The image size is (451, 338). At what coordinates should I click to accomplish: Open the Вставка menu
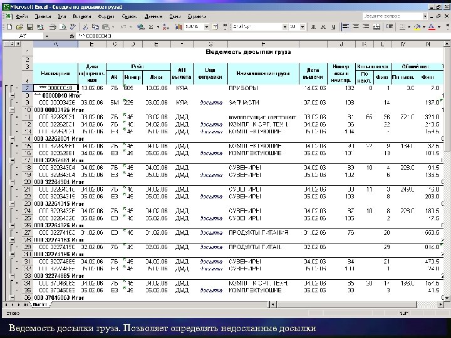(81, 16)
